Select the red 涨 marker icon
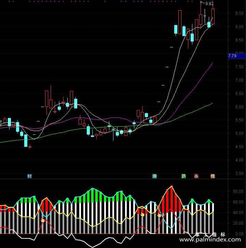 coord(196,176)
